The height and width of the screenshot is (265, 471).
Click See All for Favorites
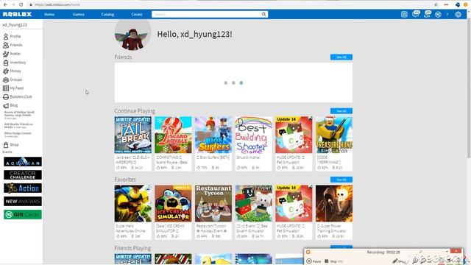(x=341, y=180)
